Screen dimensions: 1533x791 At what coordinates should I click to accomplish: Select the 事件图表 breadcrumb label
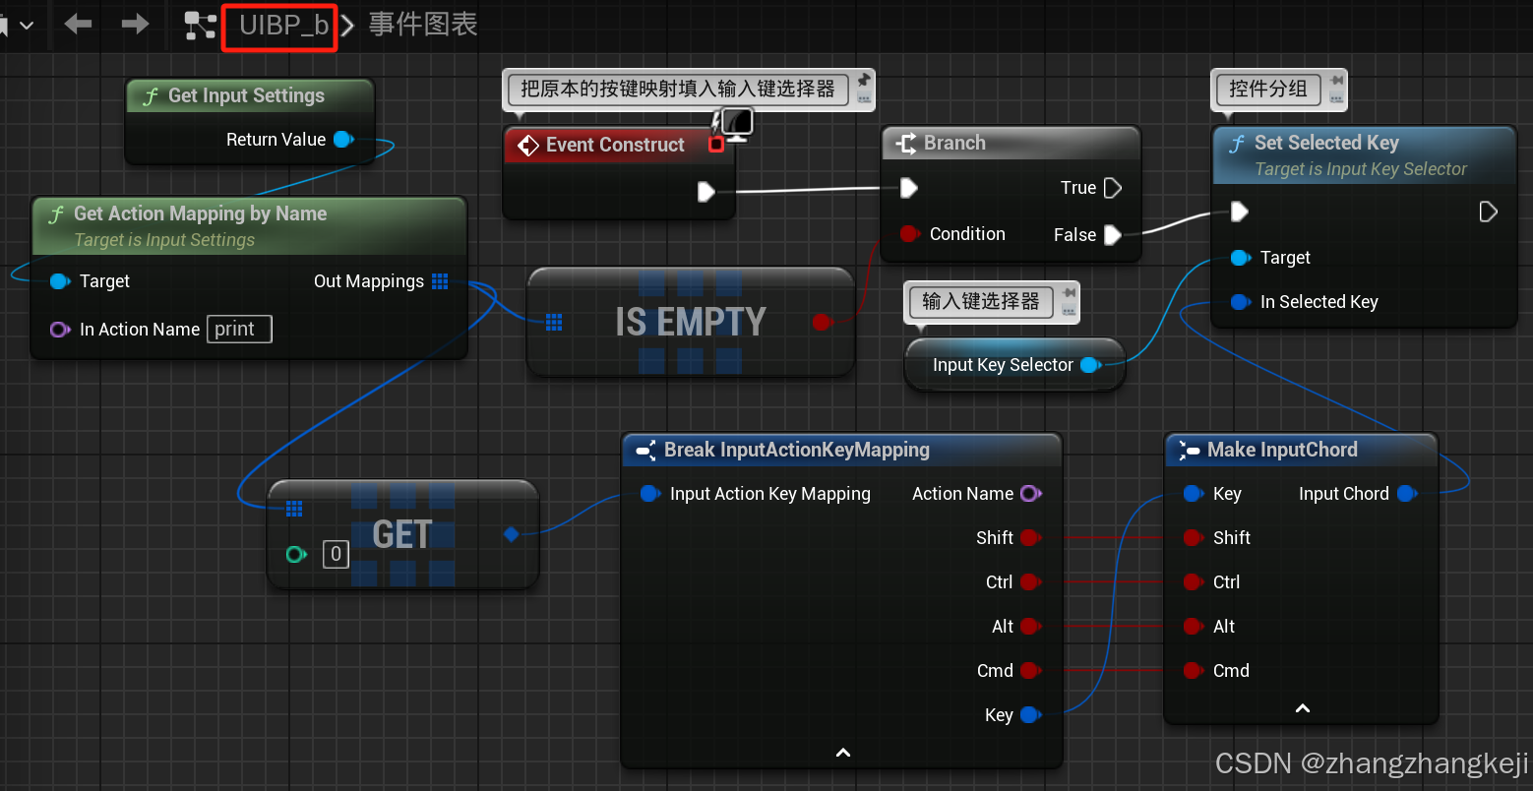(423, 25)
